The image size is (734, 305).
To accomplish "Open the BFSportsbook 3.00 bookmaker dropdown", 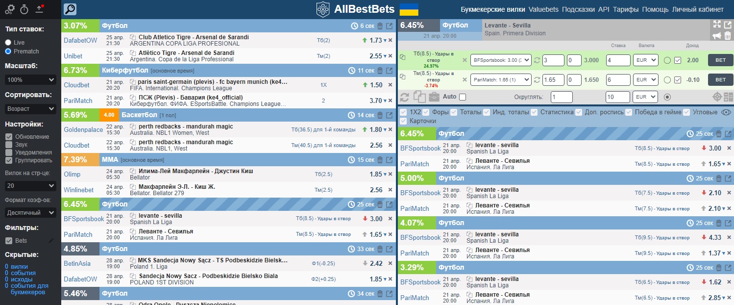I will point(501,60).
